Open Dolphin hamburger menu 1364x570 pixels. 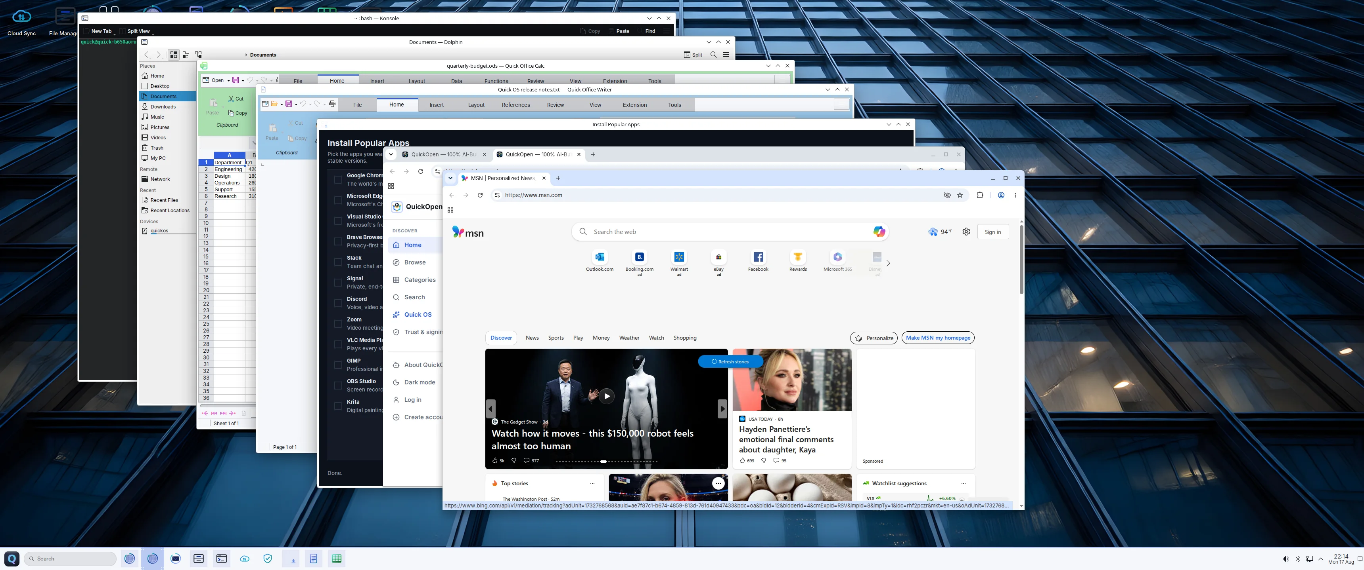click(726, 55)
